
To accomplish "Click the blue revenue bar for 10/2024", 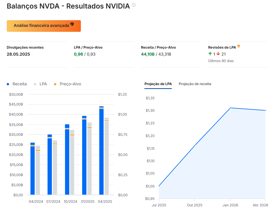I will [x=67, y=160].
